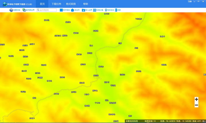Zoom out with the minus button
The image size is (206, 123).
tap(196, 105)
